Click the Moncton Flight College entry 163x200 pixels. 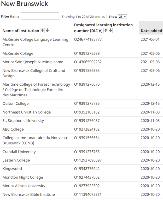tap(22, 177)
